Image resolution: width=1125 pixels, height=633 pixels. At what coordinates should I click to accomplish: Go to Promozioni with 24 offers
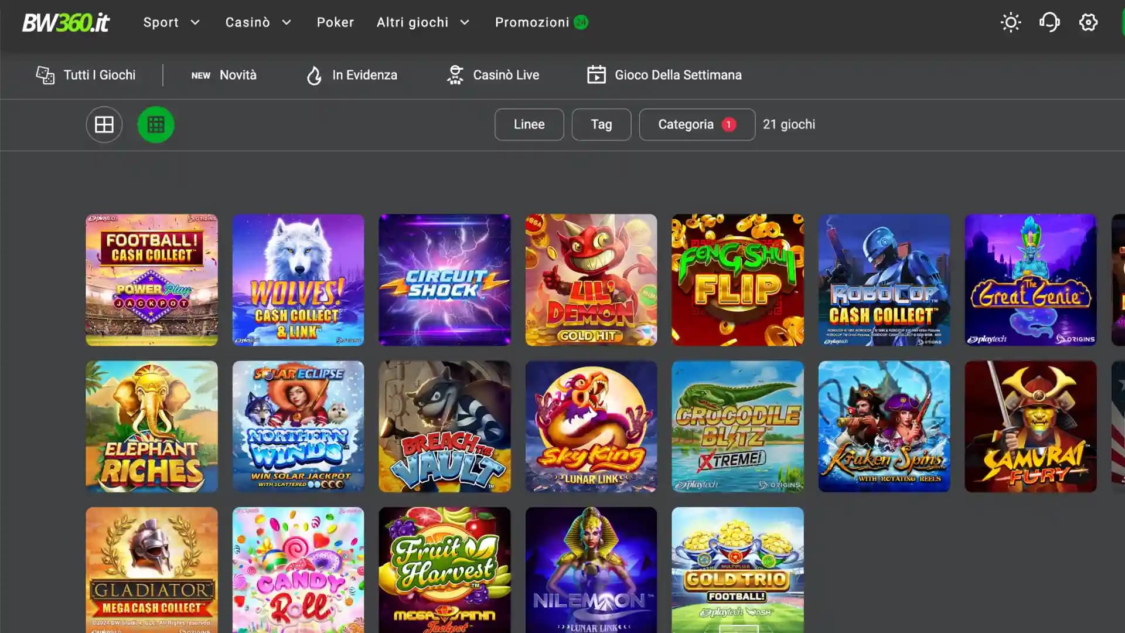coord(540,22)
